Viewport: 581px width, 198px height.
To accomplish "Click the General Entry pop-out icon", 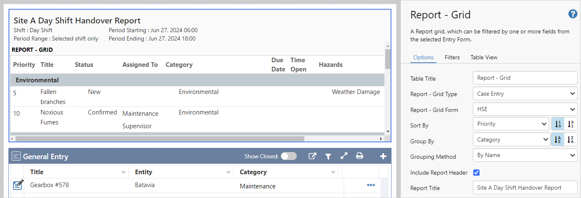I will tap(312, 156).
